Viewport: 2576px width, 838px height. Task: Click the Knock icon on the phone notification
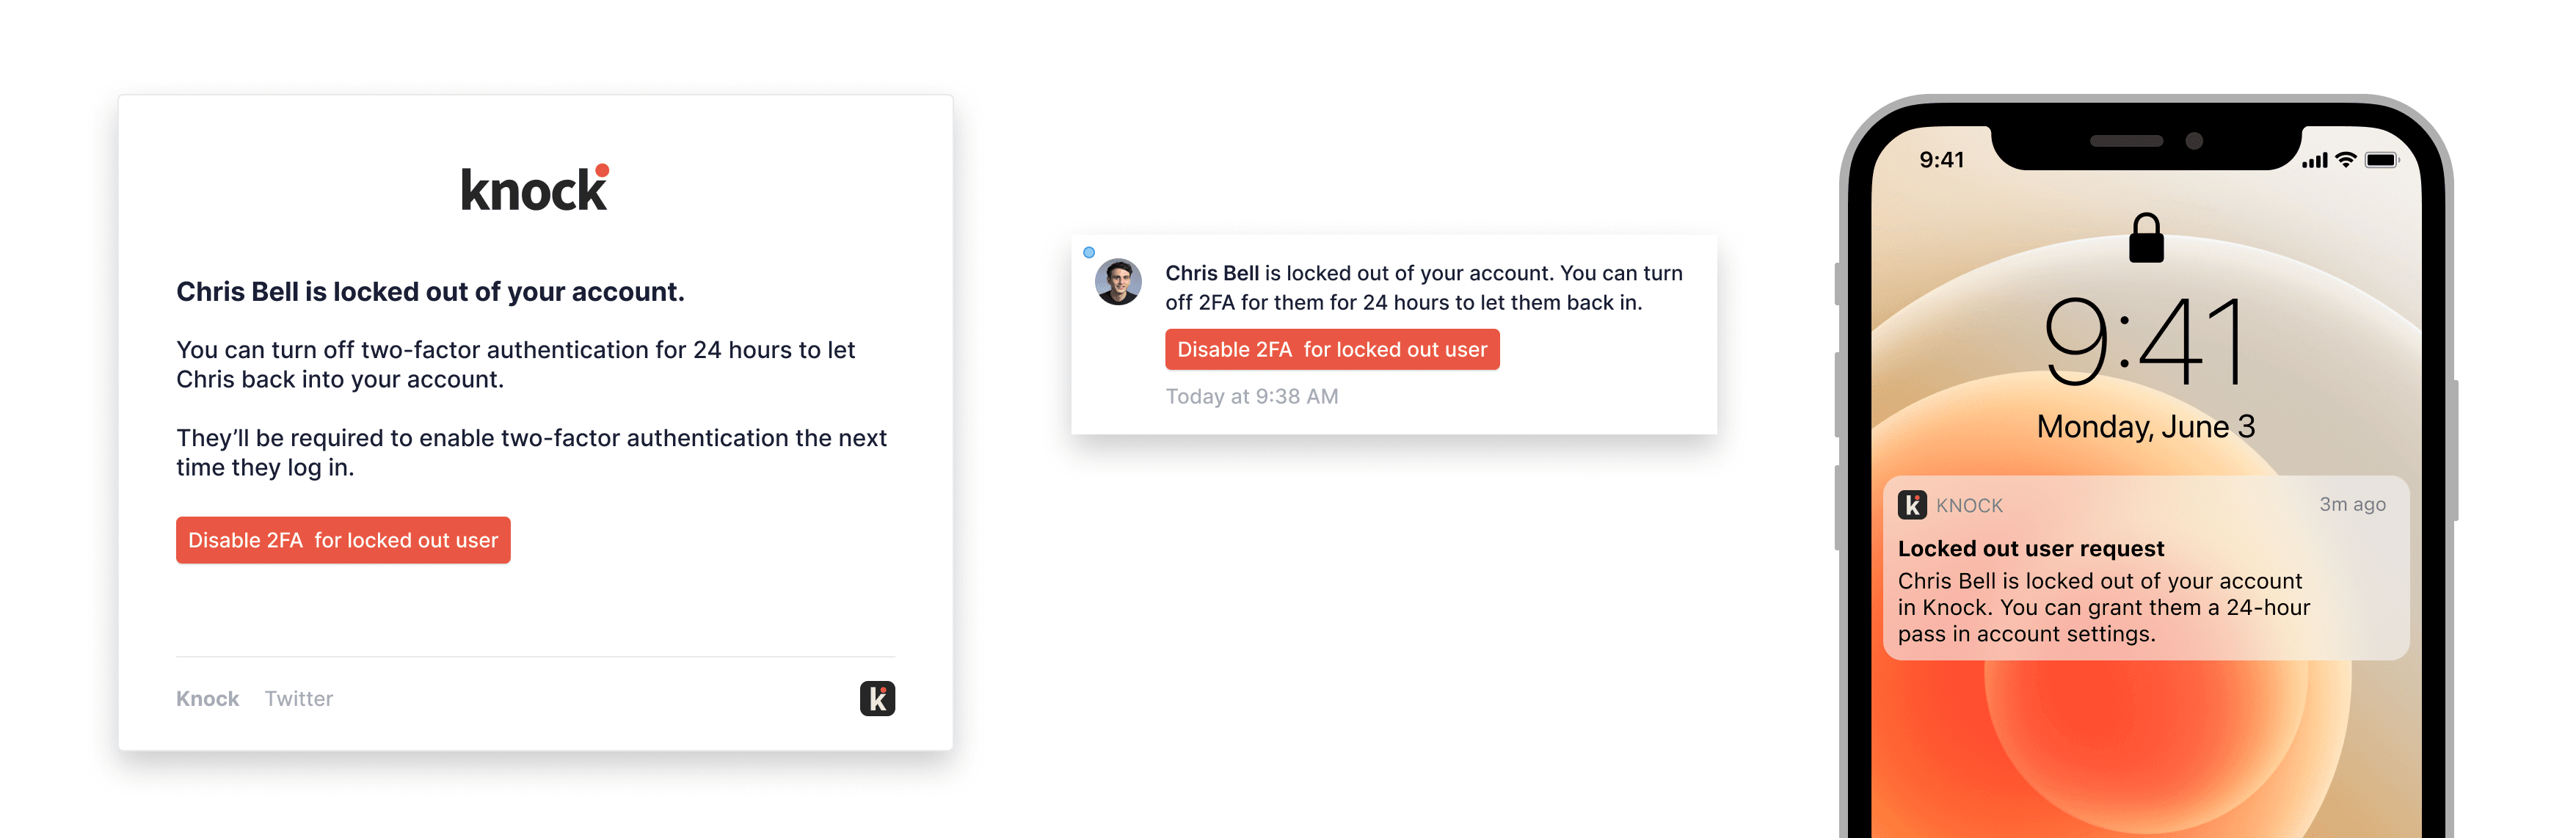pyautogui.click(x=1912, y=505)
